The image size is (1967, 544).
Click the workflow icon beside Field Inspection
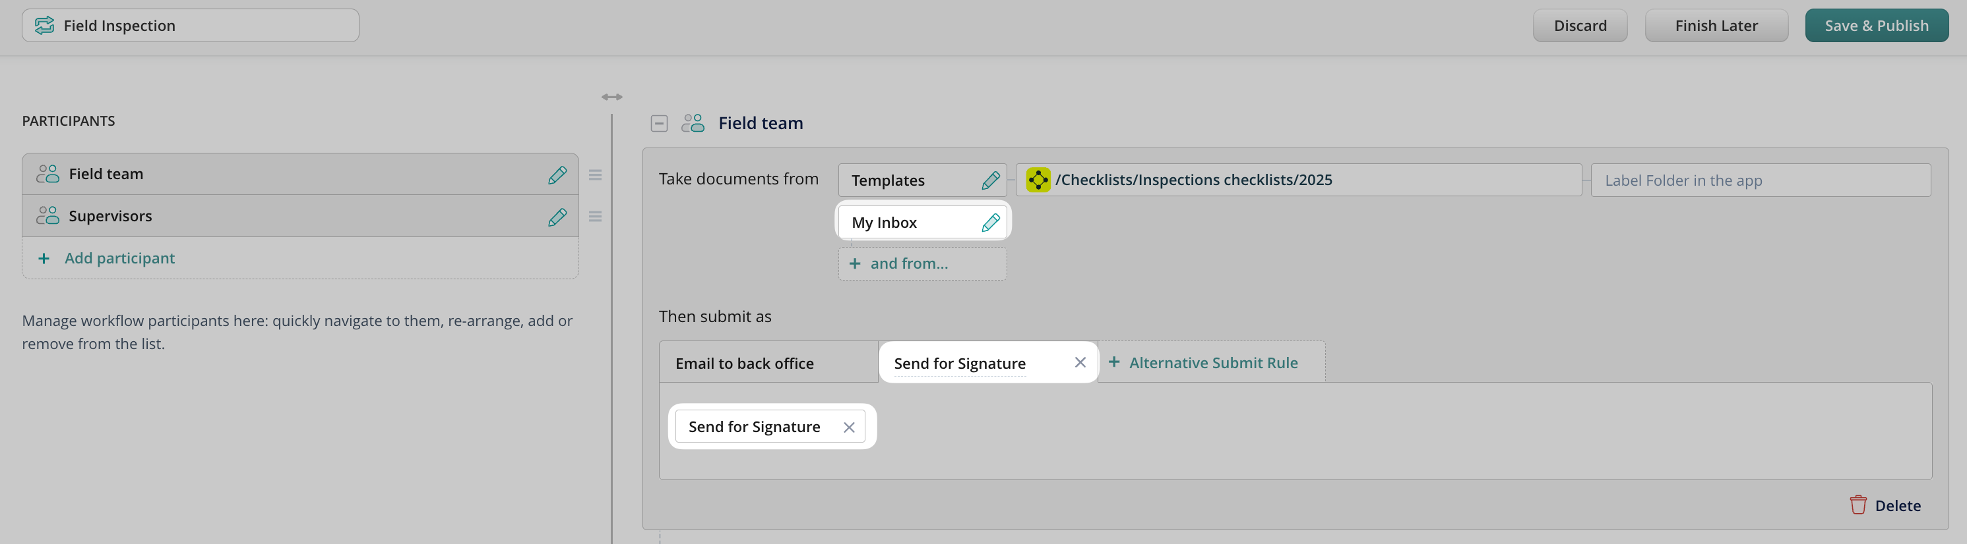click(45, 25)
